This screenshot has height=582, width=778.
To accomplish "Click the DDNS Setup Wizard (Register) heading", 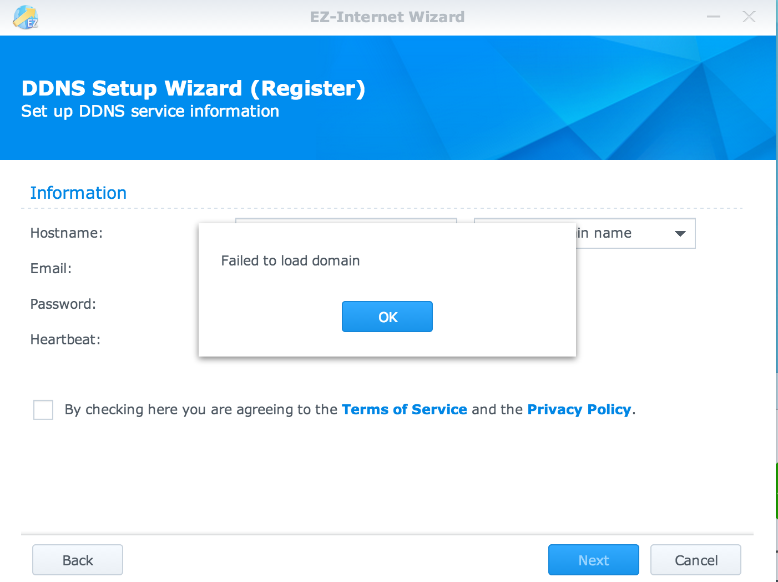I will [x=193, y=89].
